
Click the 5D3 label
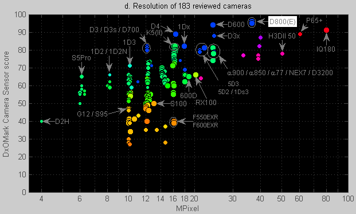pyautogui.click(x=233, y=84)
